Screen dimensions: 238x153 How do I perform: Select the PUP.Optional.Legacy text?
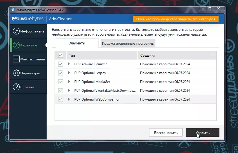coord(90,73)
